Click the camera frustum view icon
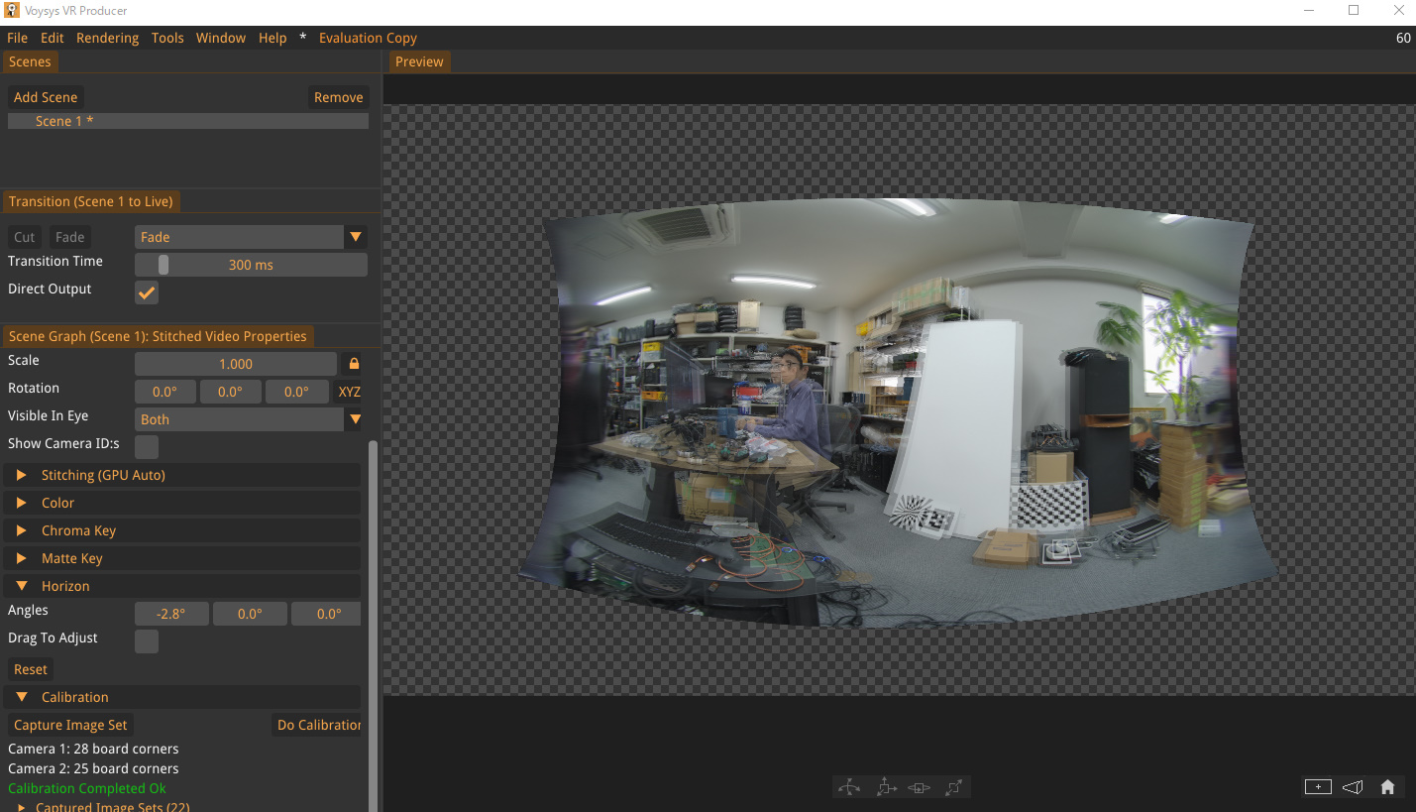This screenshot has width=1416, height=812. tap(1353, 787)
